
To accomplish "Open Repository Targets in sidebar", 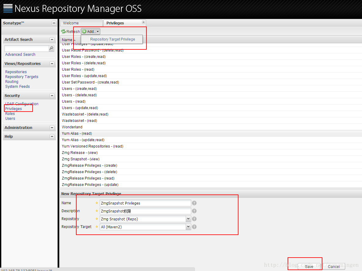I will (x=22, y=77).
